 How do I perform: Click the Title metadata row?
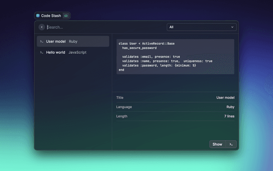(175, 97)
